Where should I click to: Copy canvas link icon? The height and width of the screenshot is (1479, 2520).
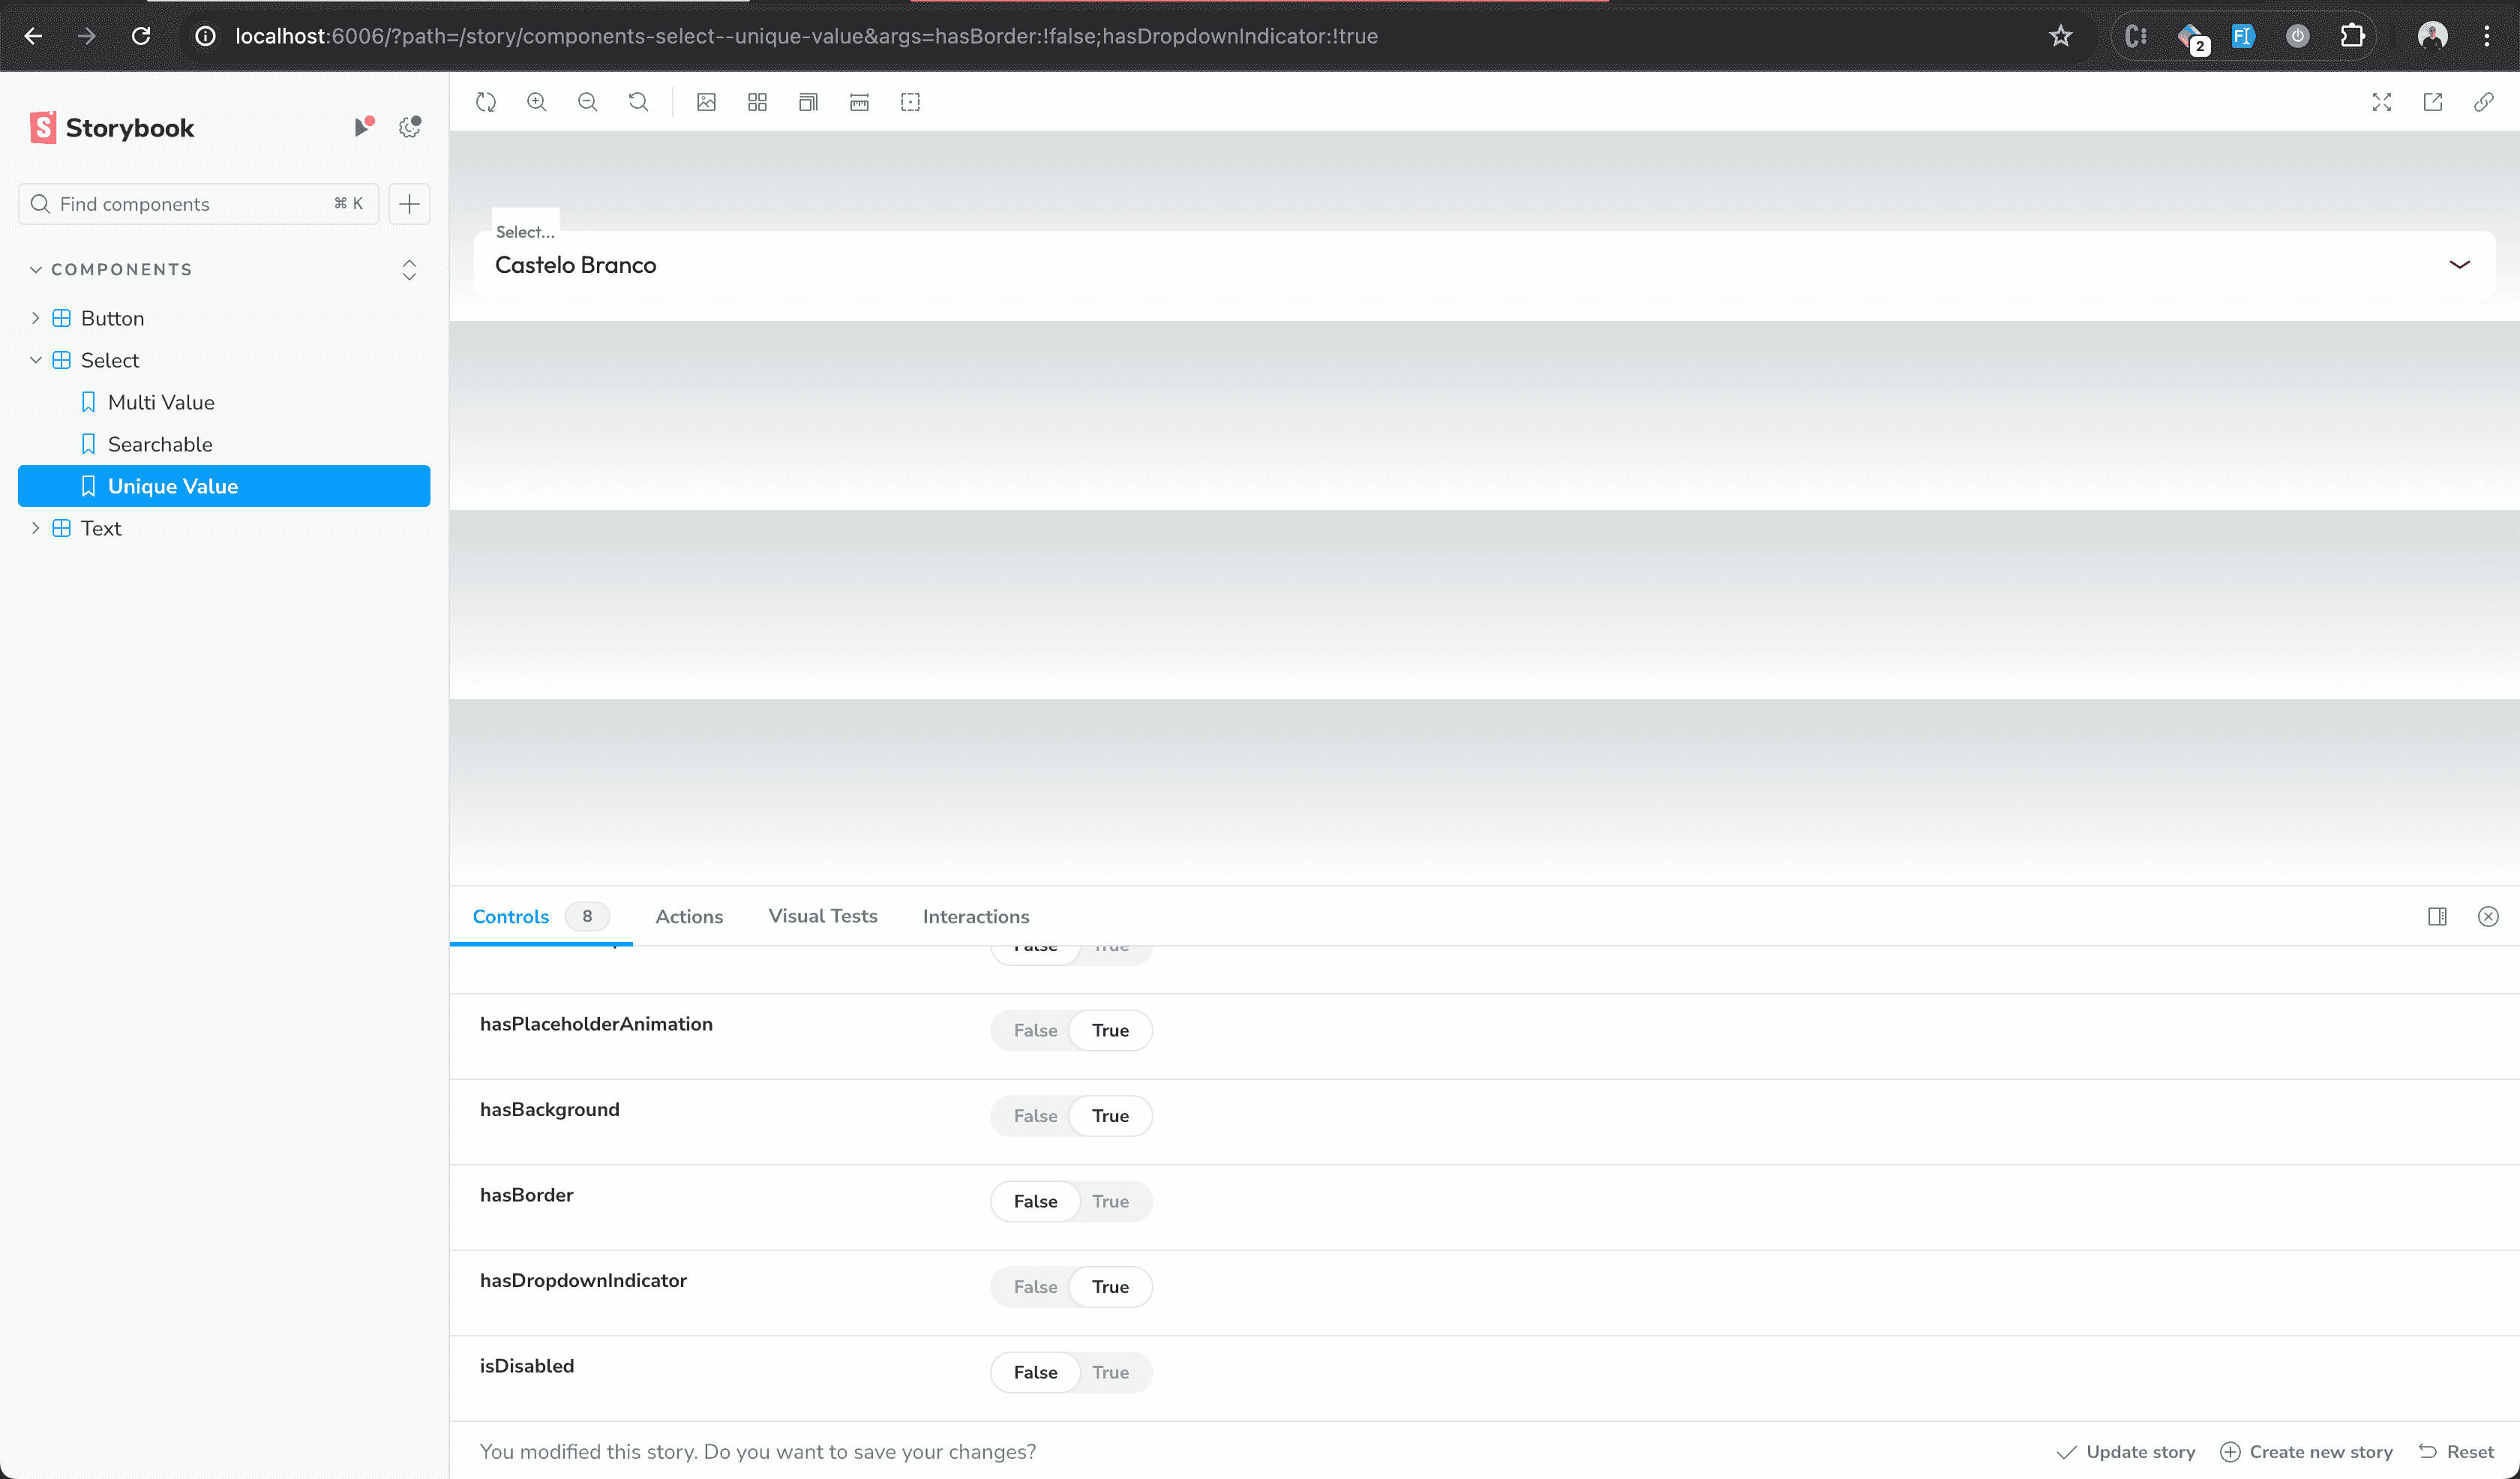[2484, 102]
